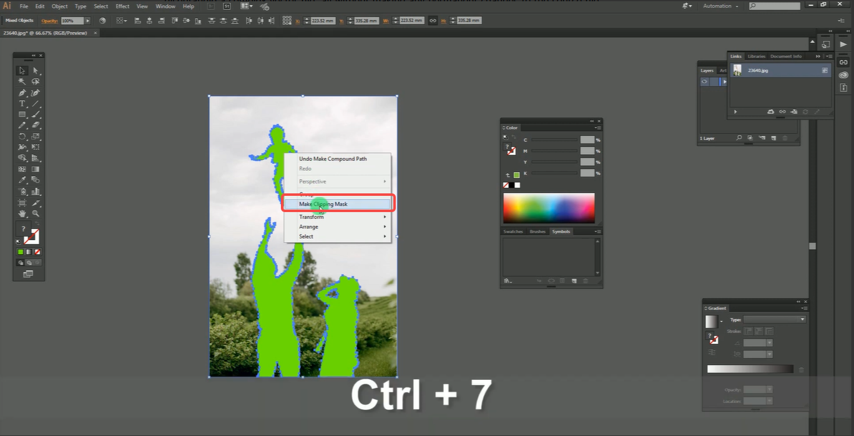
Task: Grab the Hand tool
Action: (22, 213)
